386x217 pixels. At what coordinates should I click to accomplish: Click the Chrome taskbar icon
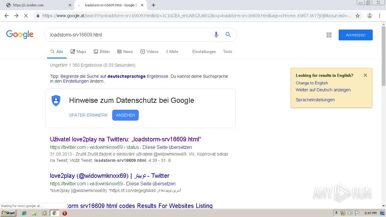click(x=54, y=213)
